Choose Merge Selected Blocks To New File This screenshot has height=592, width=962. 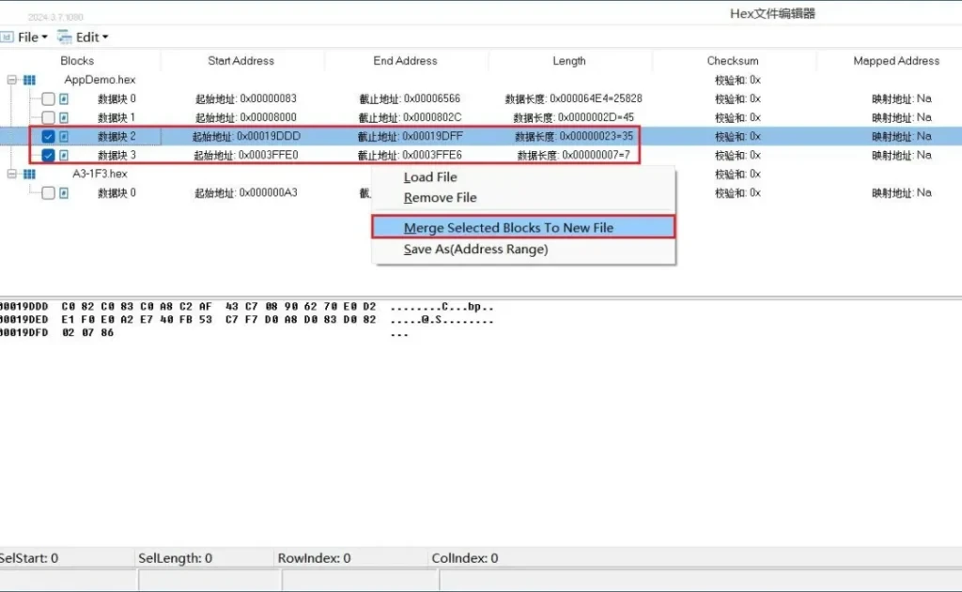point(507,228)
